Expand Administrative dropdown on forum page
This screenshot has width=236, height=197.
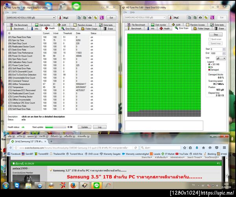point(177,157)
